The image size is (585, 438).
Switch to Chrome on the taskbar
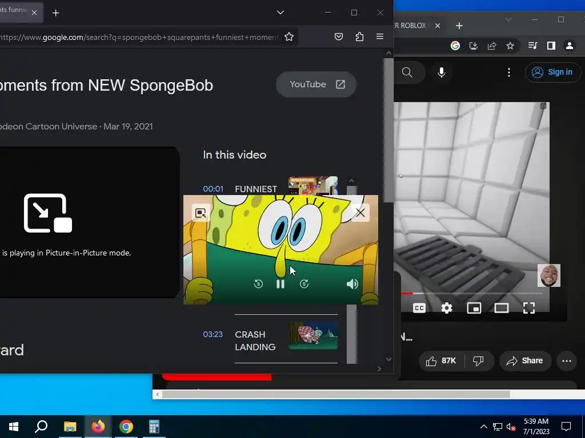[126, 427]
